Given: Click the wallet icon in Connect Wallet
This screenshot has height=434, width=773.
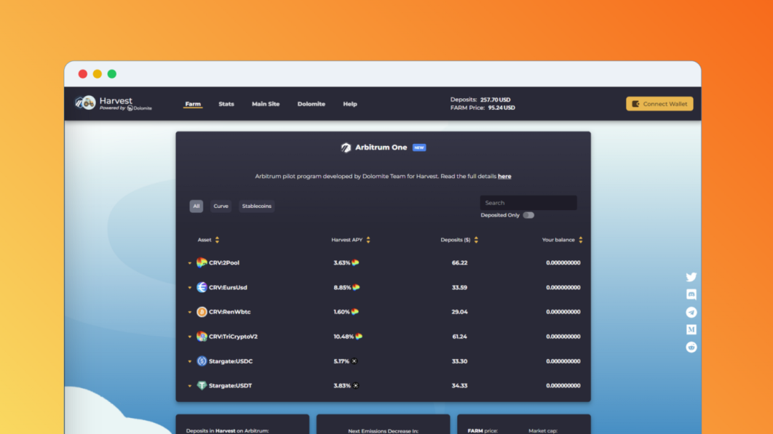Looking at the screenshot, I should 636,104.
